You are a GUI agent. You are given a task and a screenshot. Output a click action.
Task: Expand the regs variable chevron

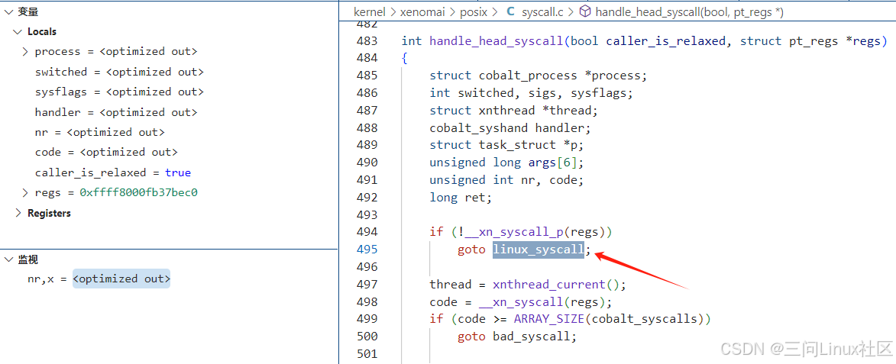[x=25, y=193]
